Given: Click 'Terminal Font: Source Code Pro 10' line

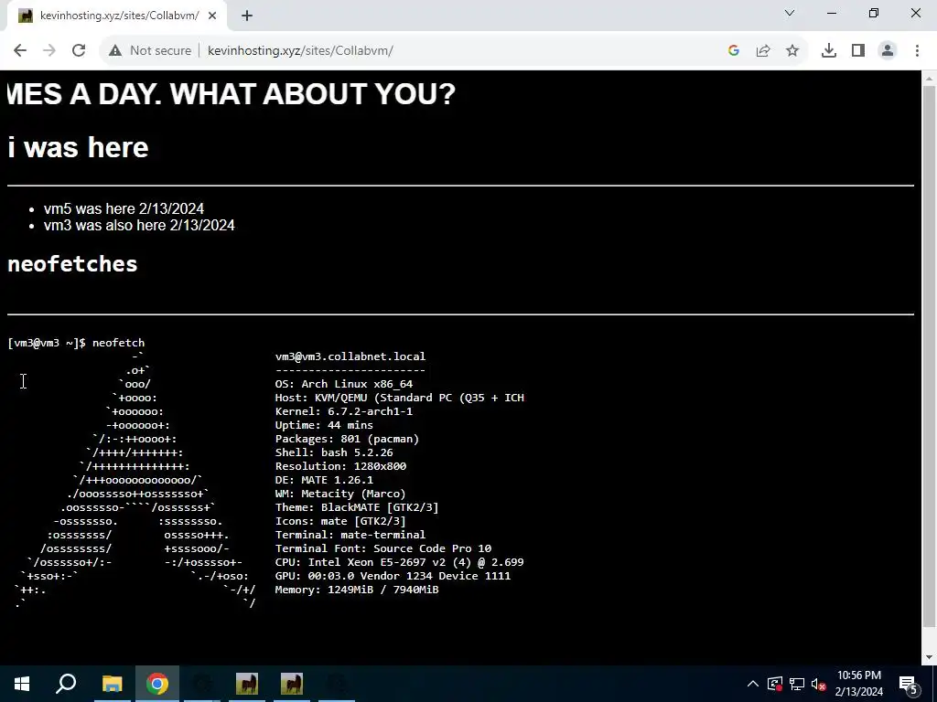Looking at the screenshot, I should pos(383,548).
